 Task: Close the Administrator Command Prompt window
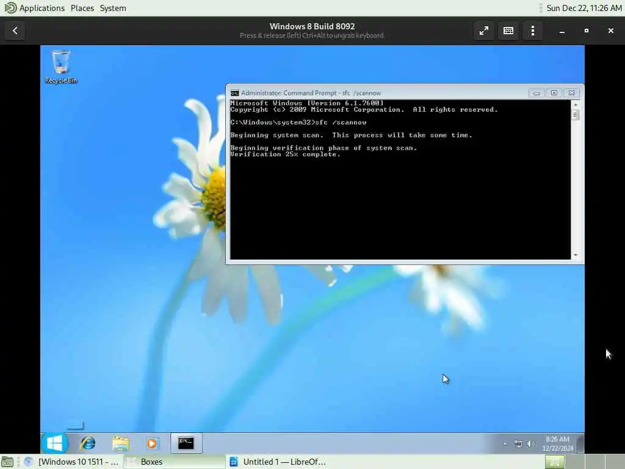(x=571, y=93)
